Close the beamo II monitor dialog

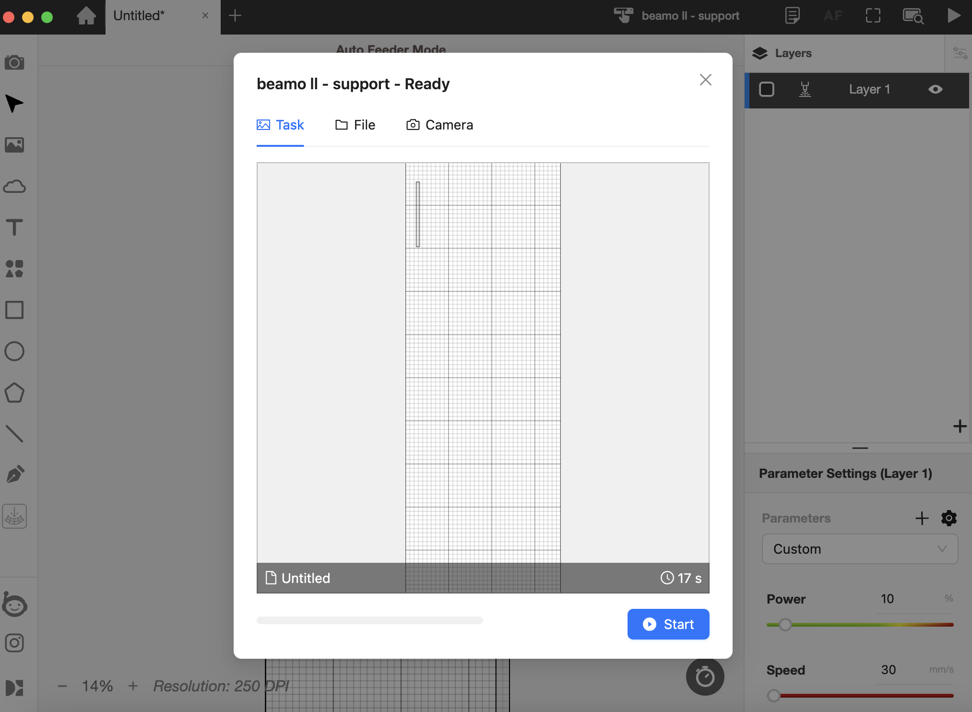705,80
